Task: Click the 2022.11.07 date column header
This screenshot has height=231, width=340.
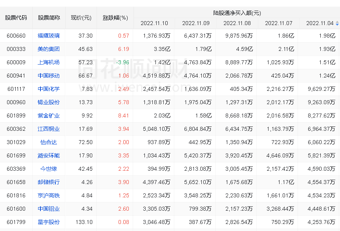Action: [279, 23]
